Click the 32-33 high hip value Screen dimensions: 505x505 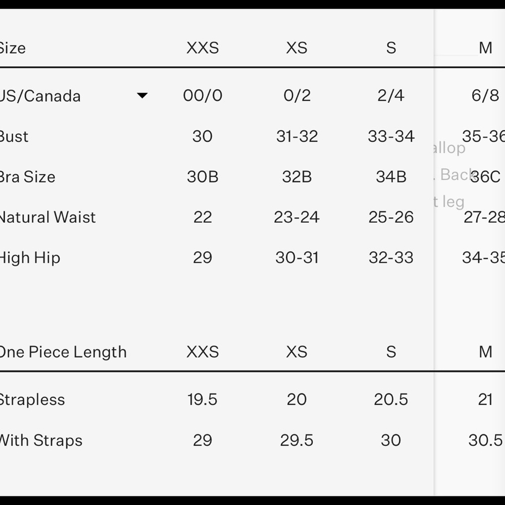391,258
